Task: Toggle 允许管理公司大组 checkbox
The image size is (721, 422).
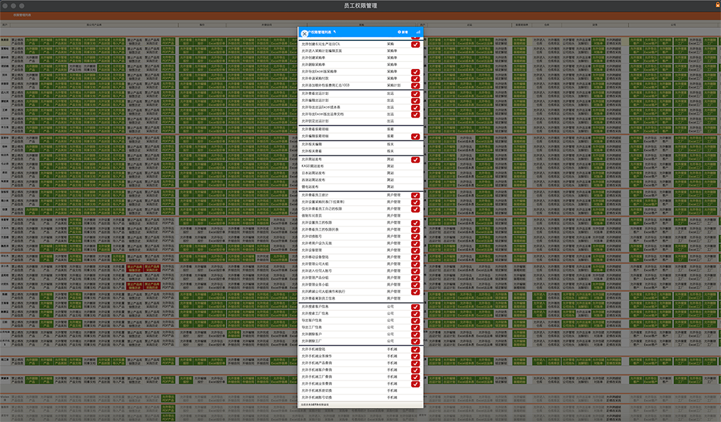Action: tap(415, 264)
